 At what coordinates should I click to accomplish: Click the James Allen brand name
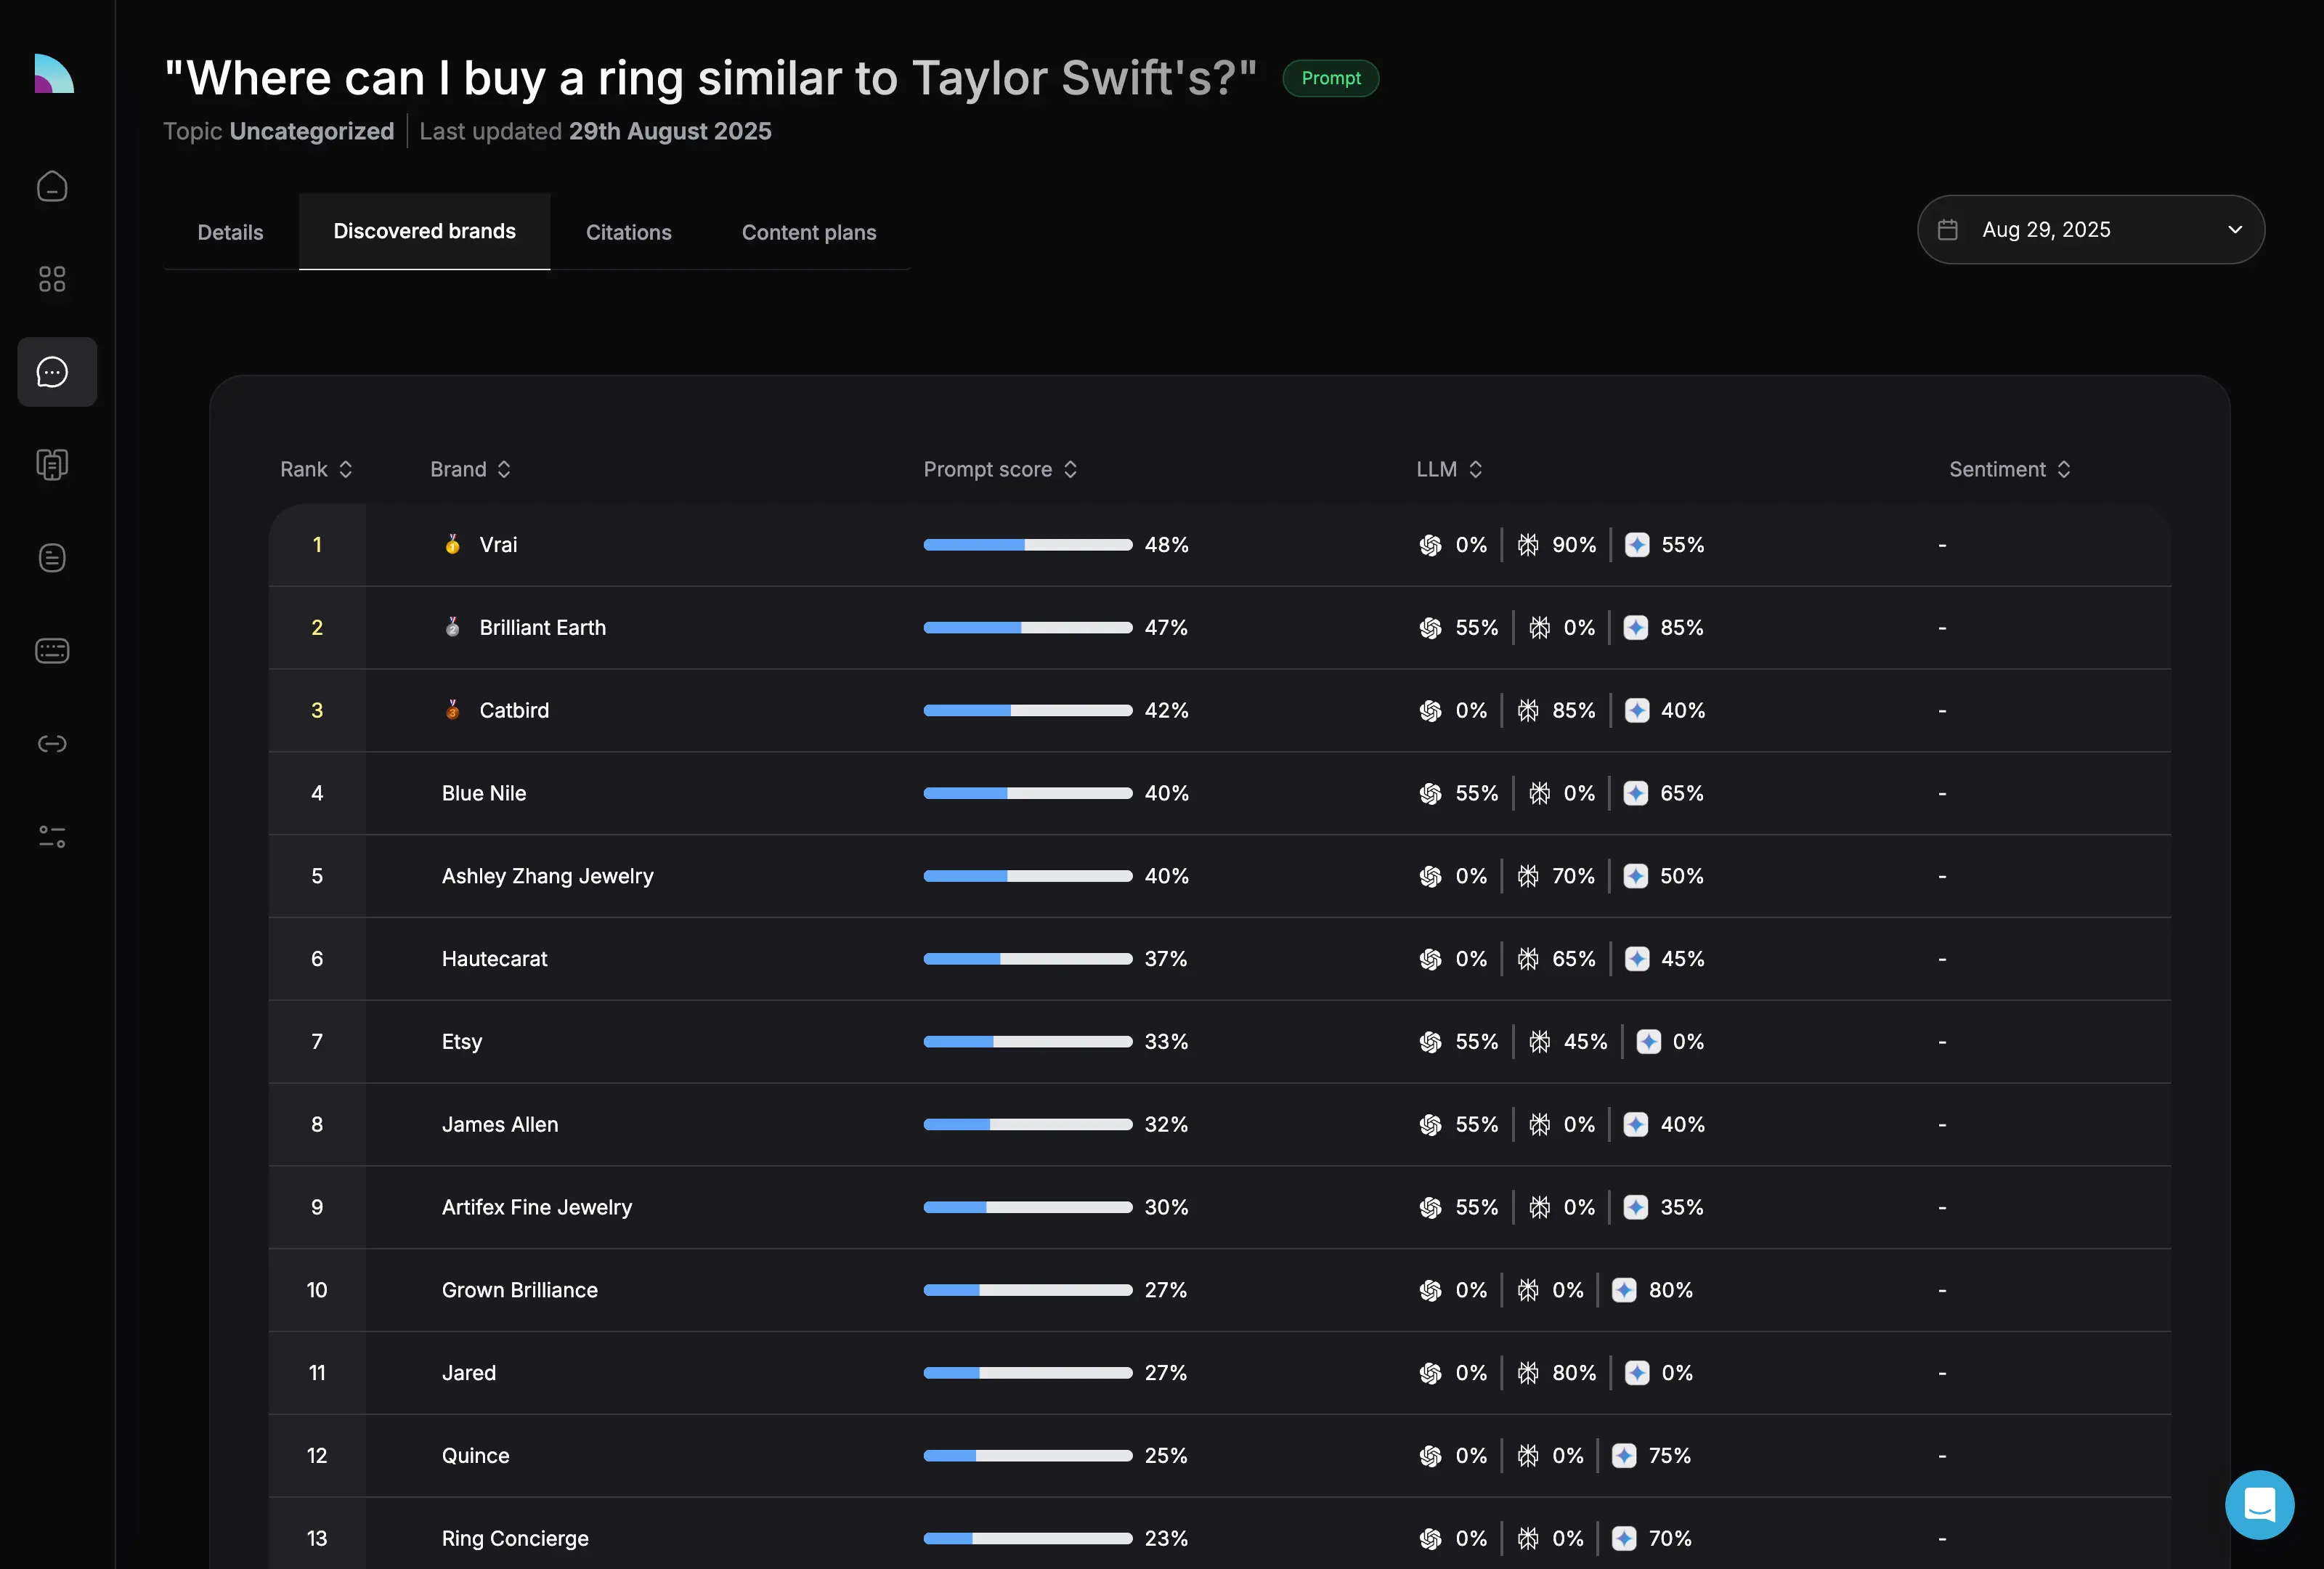coord(500,1124)
